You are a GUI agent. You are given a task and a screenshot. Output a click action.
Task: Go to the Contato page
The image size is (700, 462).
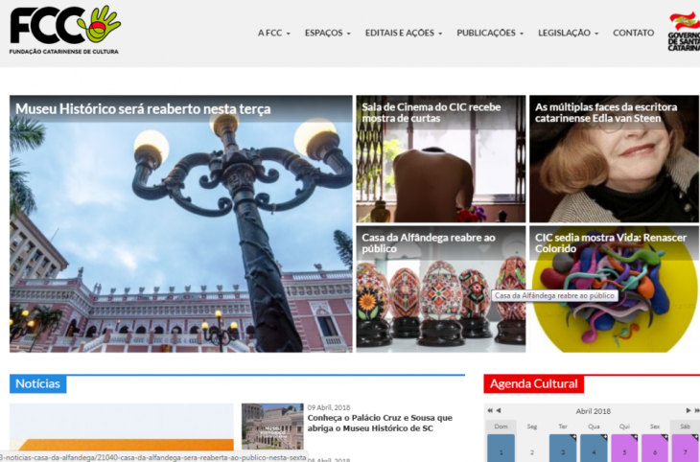click(633, 33)
